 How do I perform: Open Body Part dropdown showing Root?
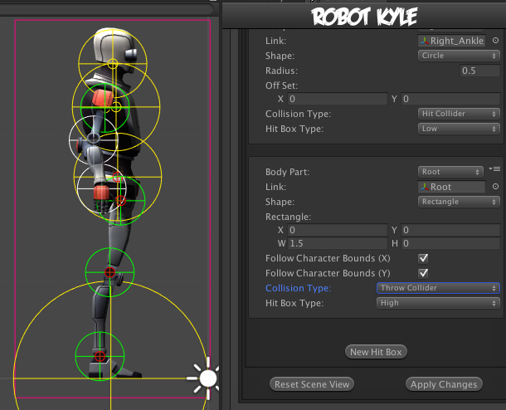coord(450,172)
